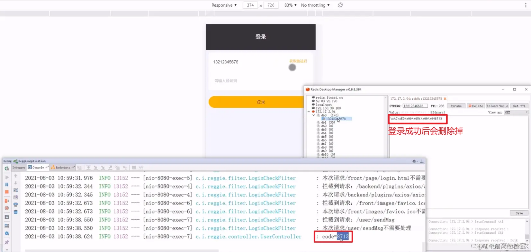Show execution point in debugger toolbar
The height and width of the screenshot is (252, 531).
click(x=79, y=168)
